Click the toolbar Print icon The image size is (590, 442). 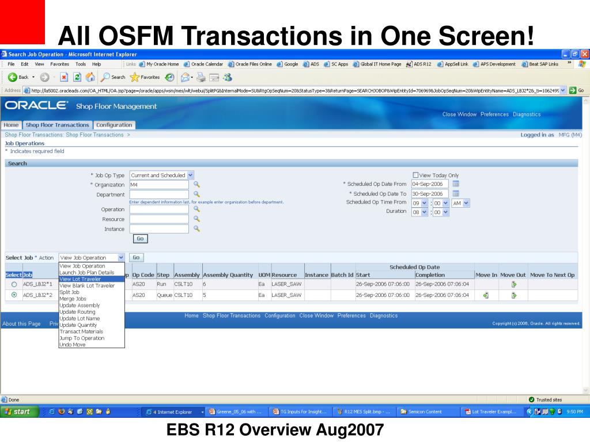click(x=201, y=78)
